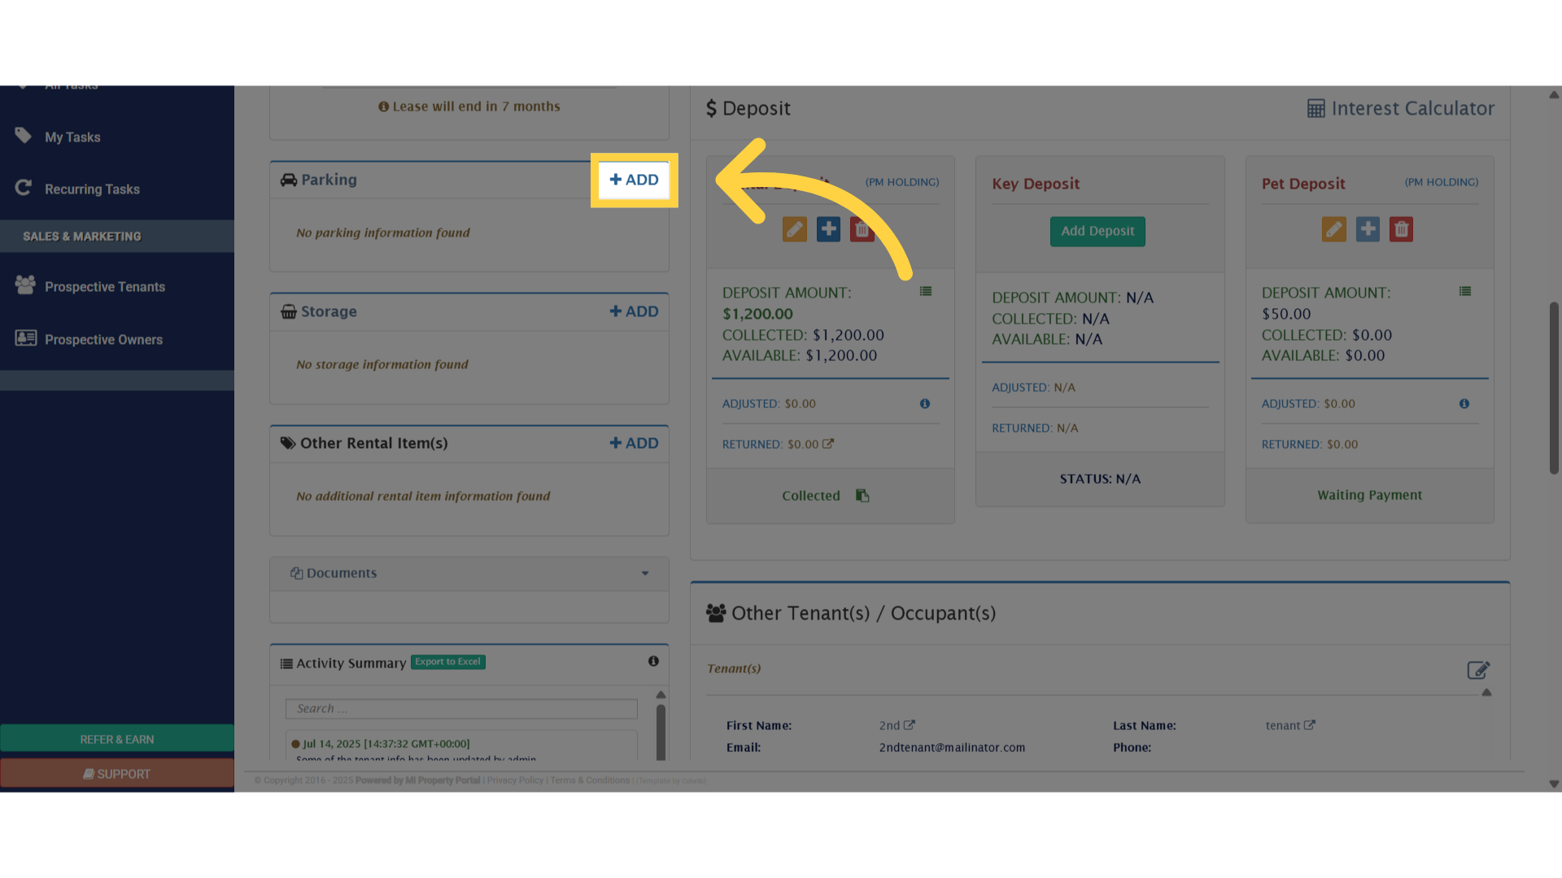Screen dimensions: 1562x878
Task: Edit tenants with the pencil-square icon
Action: pos(1478,670)
